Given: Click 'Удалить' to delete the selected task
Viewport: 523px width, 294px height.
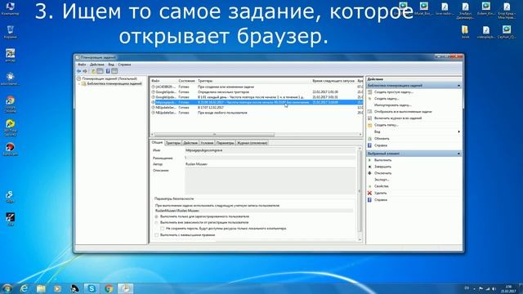Looking at the screenshot, I should (380, 193).
